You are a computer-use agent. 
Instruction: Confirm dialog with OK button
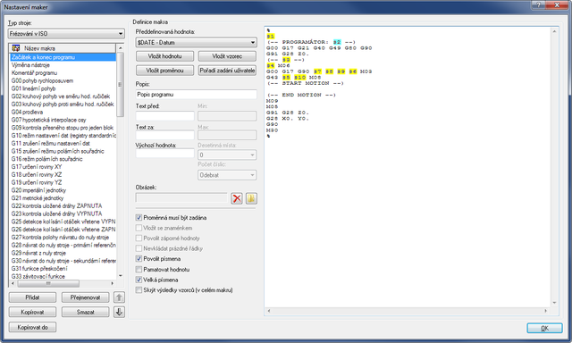[x=544, y=328]
